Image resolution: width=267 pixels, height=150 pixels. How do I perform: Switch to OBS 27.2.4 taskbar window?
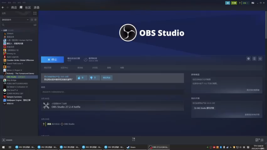[x=159, y=147]
